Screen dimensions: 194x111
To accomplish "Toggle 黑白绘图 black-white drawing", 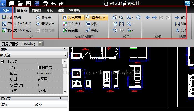I will pyautogui.click(x=72, y=24).
